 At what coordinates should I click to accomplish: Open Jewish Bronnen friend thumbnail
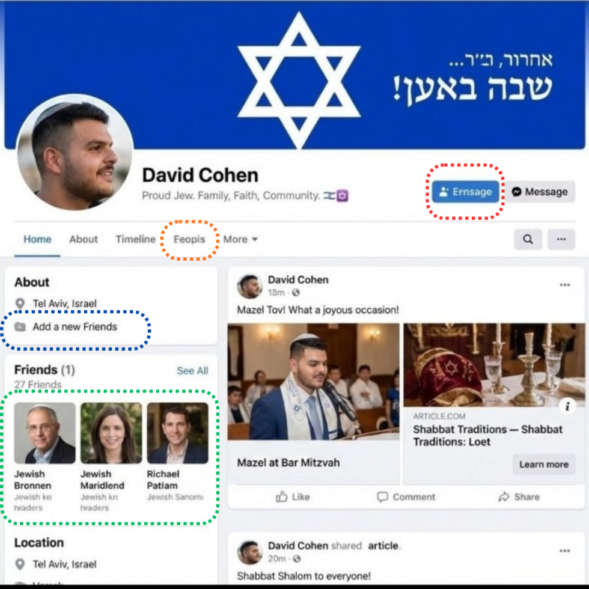(44, 433)
